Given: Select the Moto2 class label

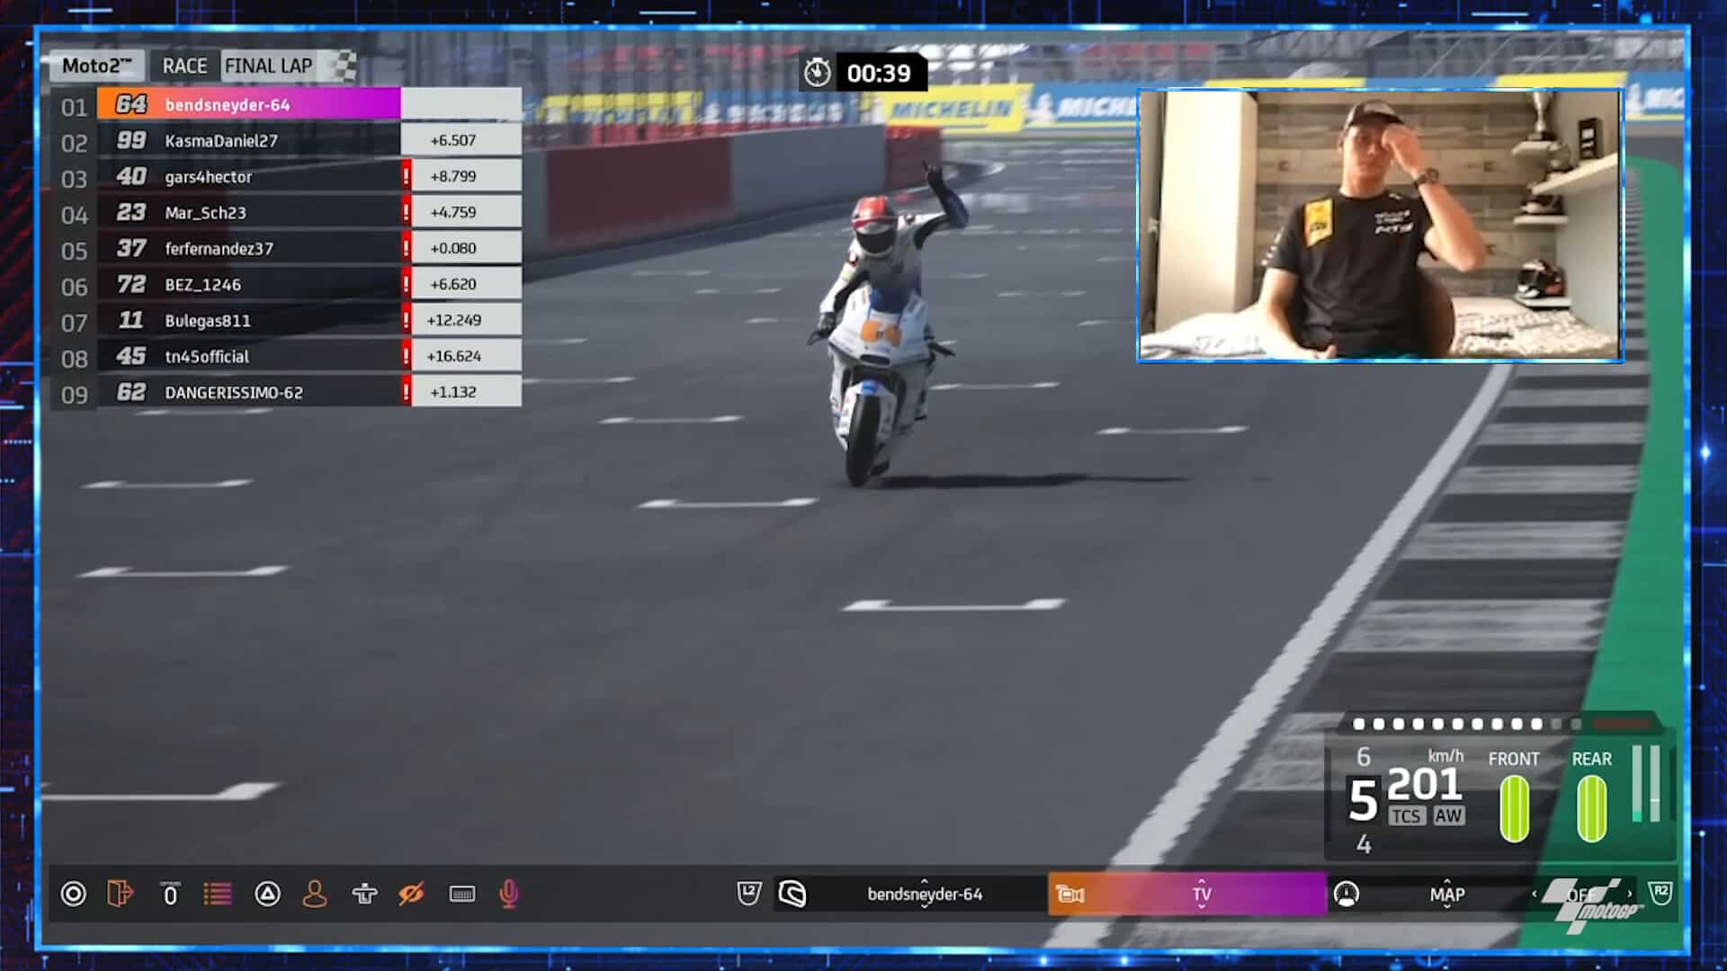Looking at the screenshot, I should pos(96,66).
